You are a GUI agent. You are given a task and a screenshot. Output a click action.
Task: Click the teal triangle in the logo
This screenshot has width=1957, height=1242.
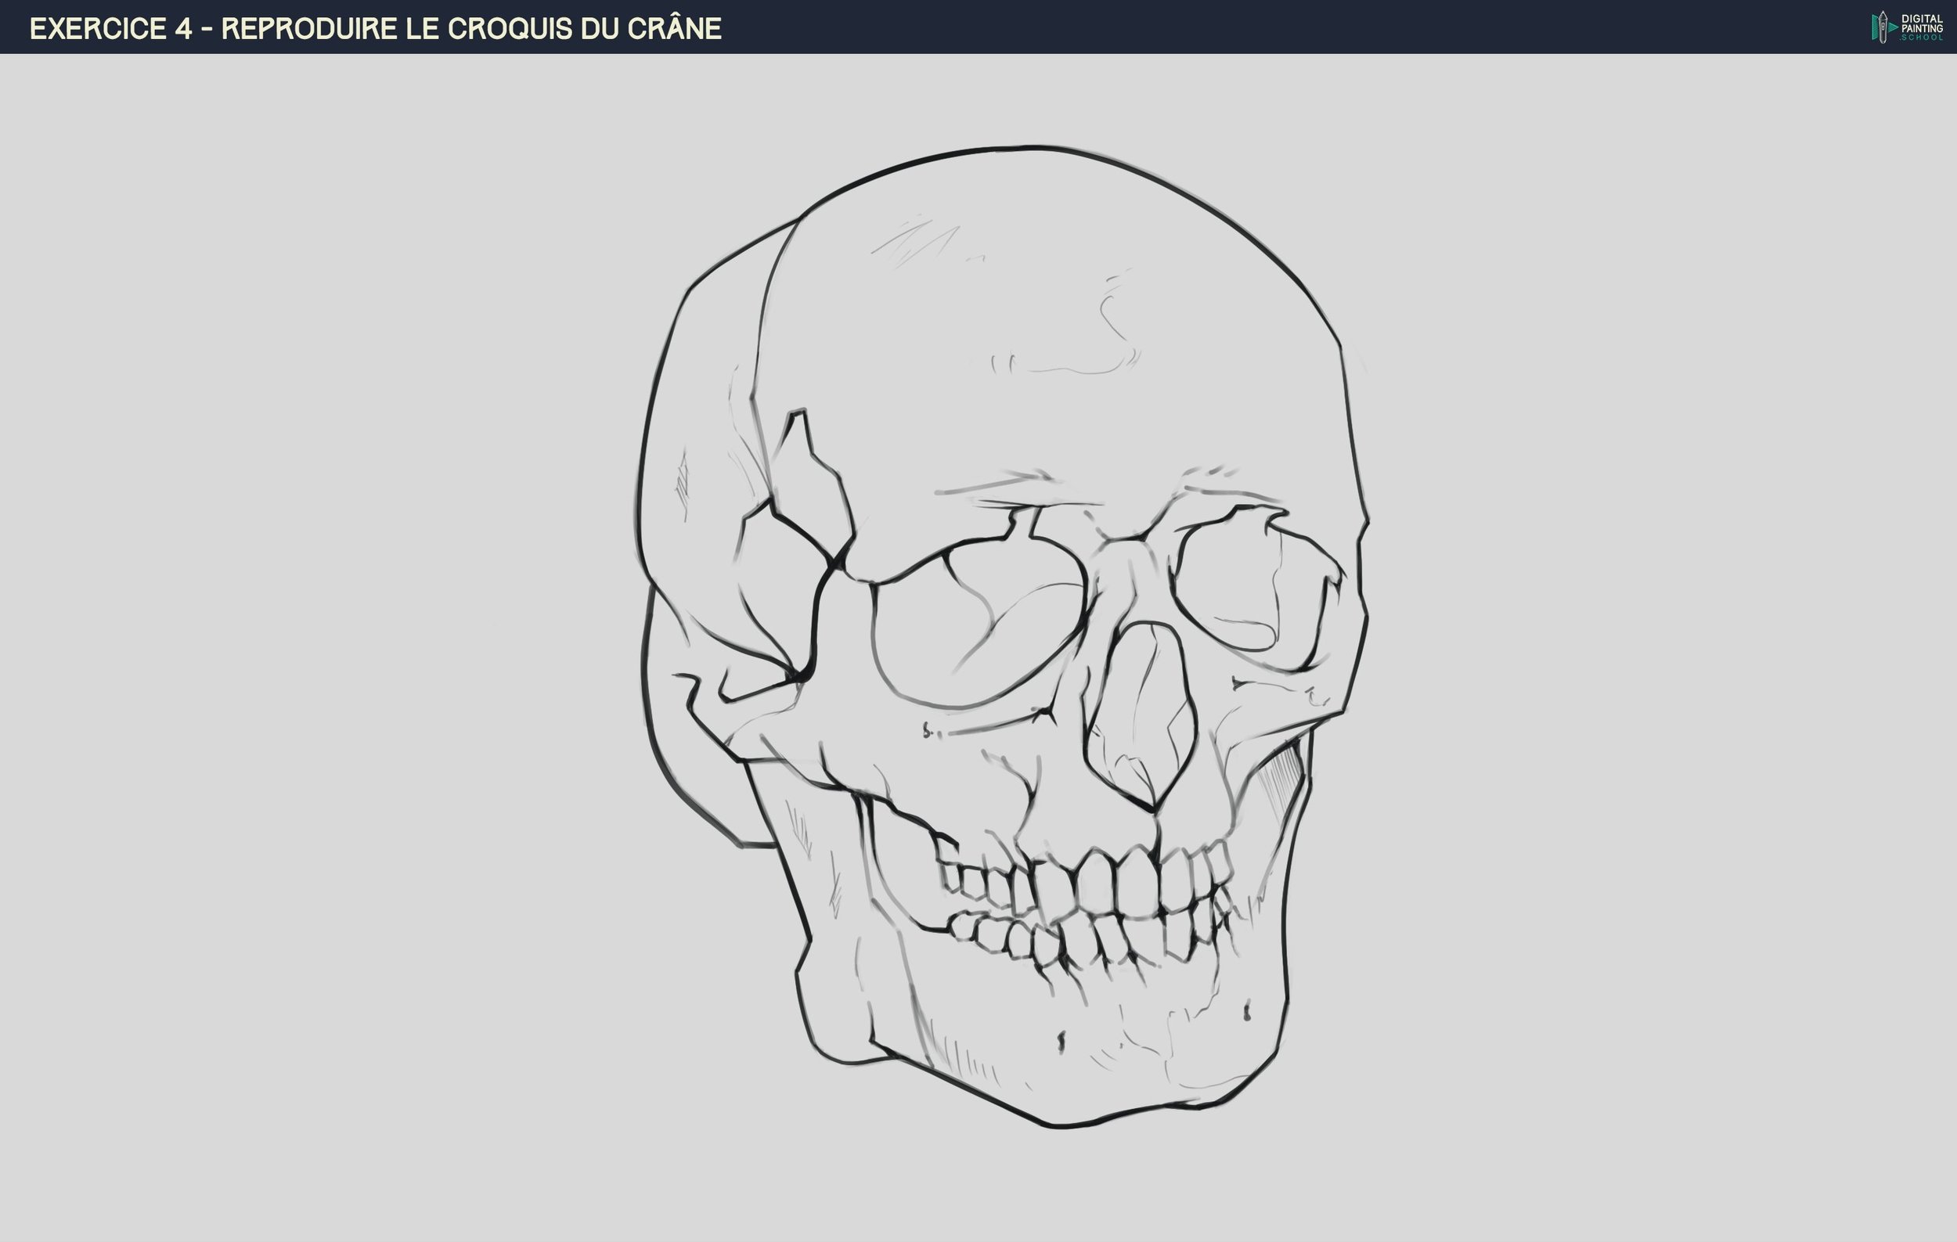(x=1892, y=27)
